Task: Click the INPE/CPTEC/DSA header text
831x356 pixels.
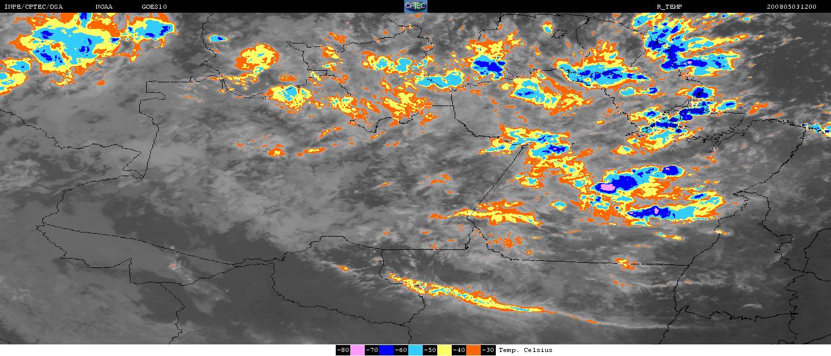Action: click(33, 6)
